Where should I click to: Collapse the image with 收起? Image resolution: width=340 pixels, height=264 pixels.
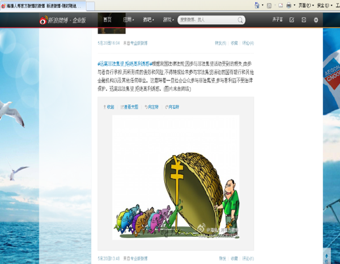(109, 107)
